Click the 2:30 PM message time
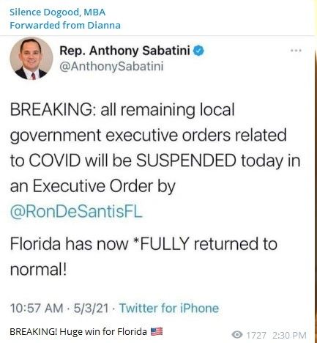317x343 pixels. tap(289, 335)
